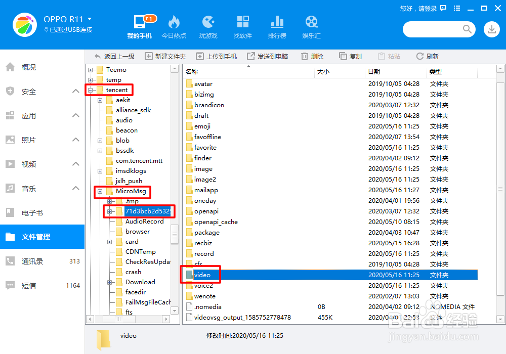The image size is (506, 354).
Task: Open the main menu list icon
Action: tap(456, 9)
